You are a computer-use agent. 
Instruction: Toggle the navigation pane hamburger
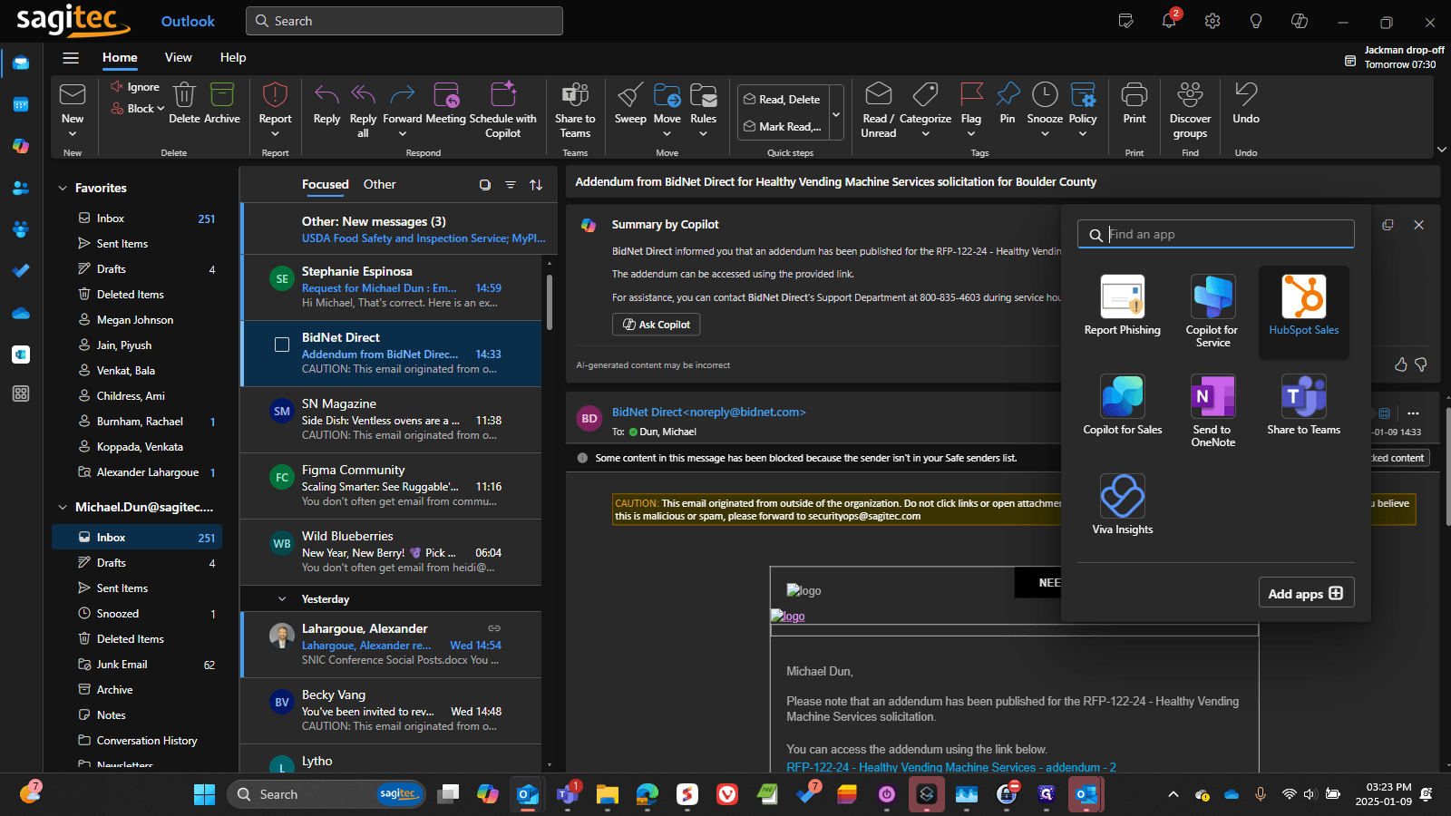point(71,58)
